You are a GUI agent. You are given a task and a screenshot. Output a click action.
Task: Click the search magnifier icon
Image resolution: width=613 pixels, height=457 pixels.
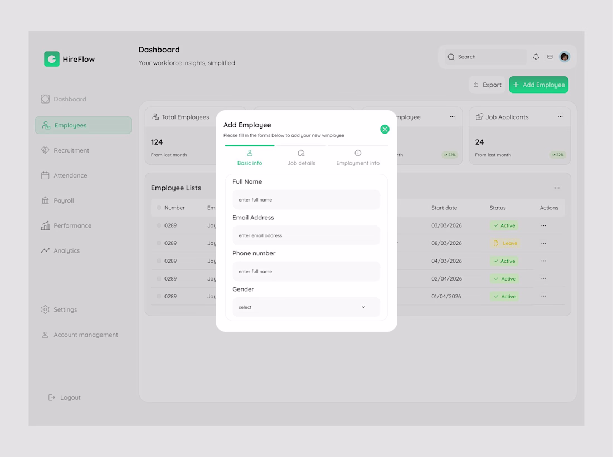pos(451,57)
